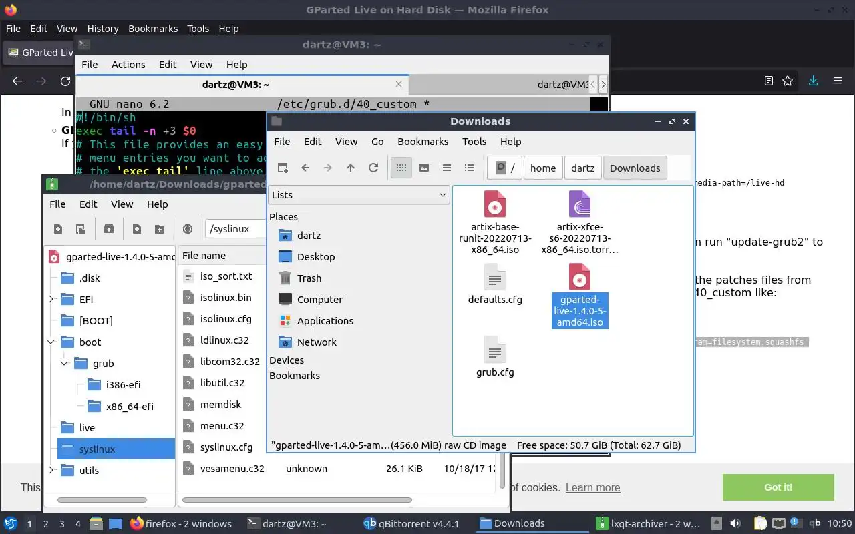
Task: Open Actions menu in terminal window
Action: 128,64
